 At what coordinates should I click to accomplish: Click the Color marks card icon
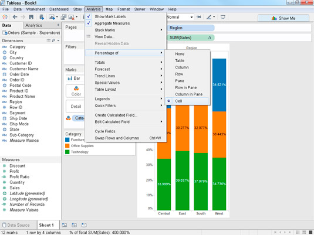pos(76,88)
